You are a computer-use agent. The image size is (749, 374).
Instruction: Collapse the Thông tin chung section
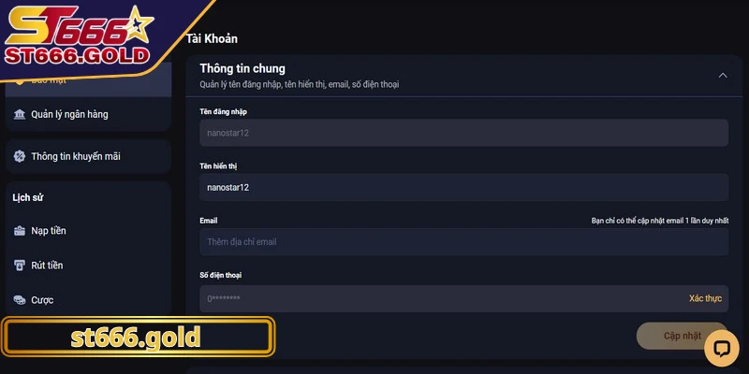723,76
